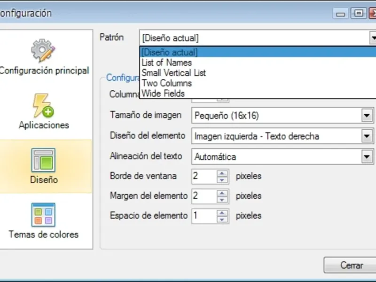Choose [Diseño actual] in dropdown list

pos(258,52)
